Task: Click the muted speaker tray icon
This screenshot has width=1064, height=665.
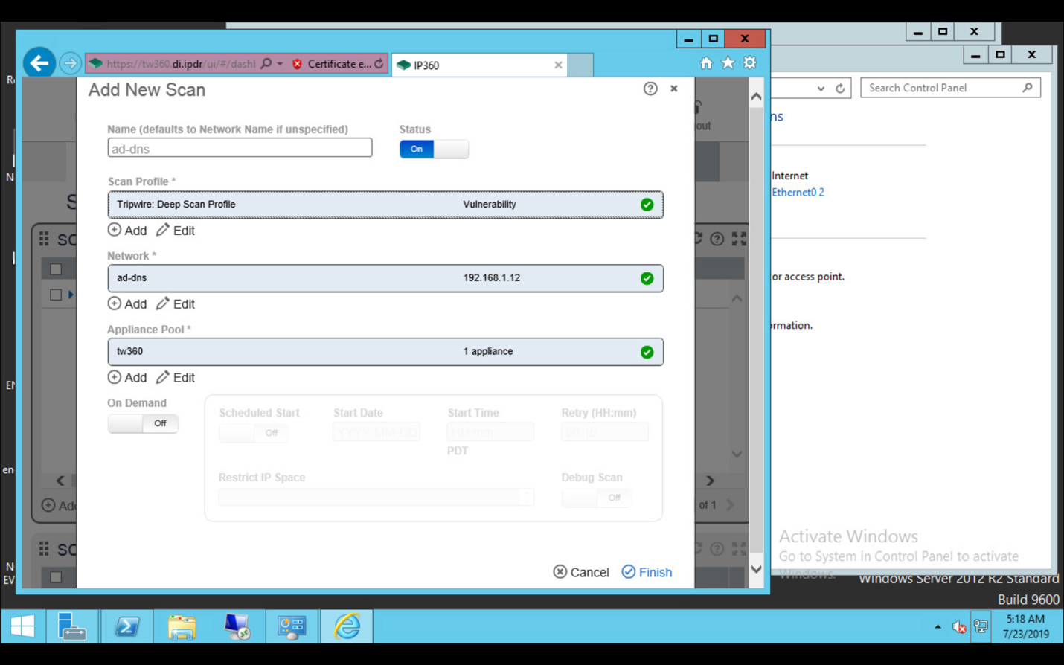Action: tap(960, 627)
